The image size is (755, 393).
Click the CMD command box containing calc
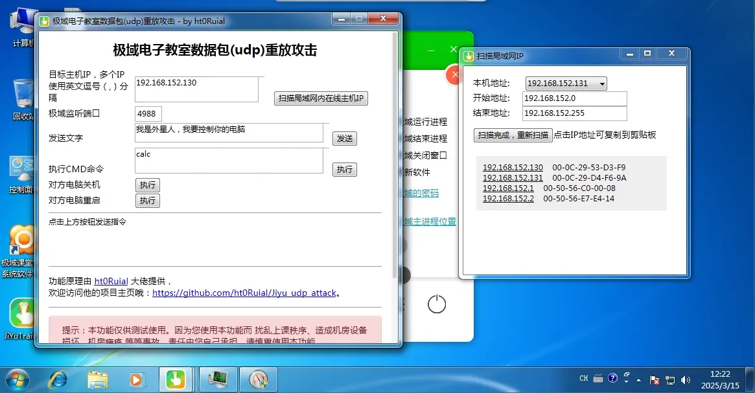point(229,161)
